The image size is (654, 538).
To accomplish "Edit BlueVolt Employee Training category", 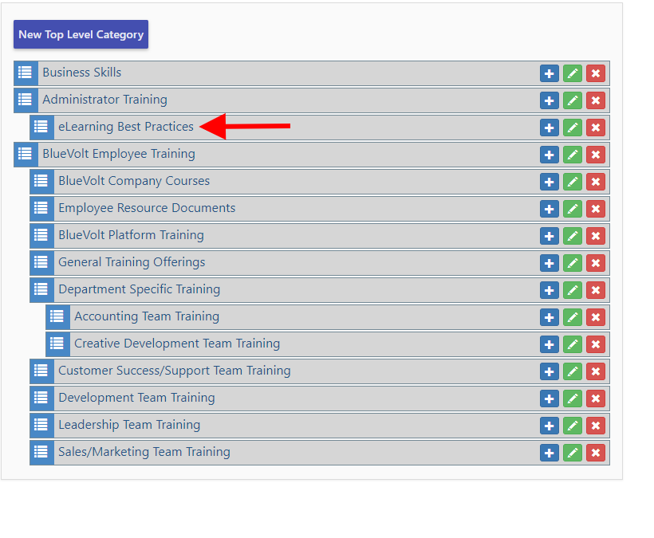I will (573, 155).
